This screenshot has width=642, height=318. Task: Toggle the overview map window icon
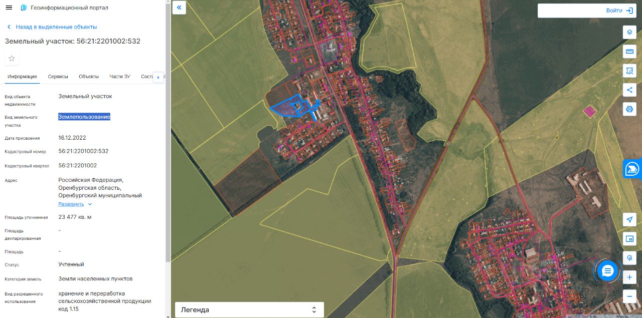[x=629, y=239]
